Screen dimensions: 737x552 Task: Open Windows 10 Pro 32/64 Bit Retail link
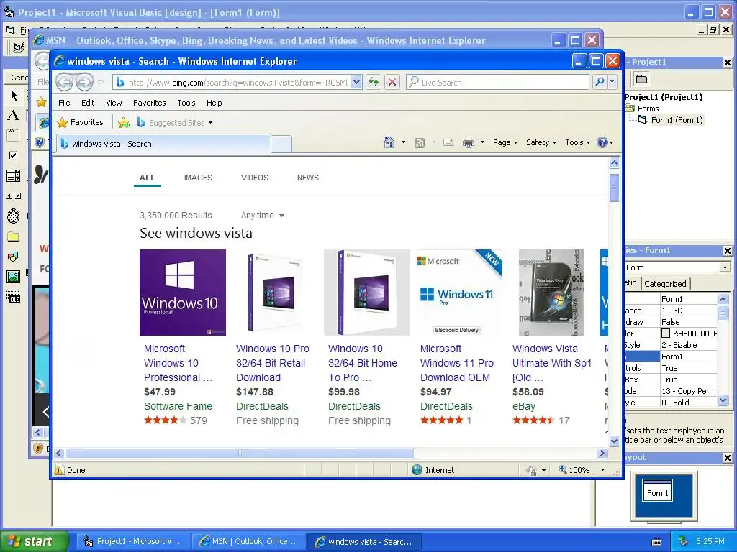click(x=273, y=363)
